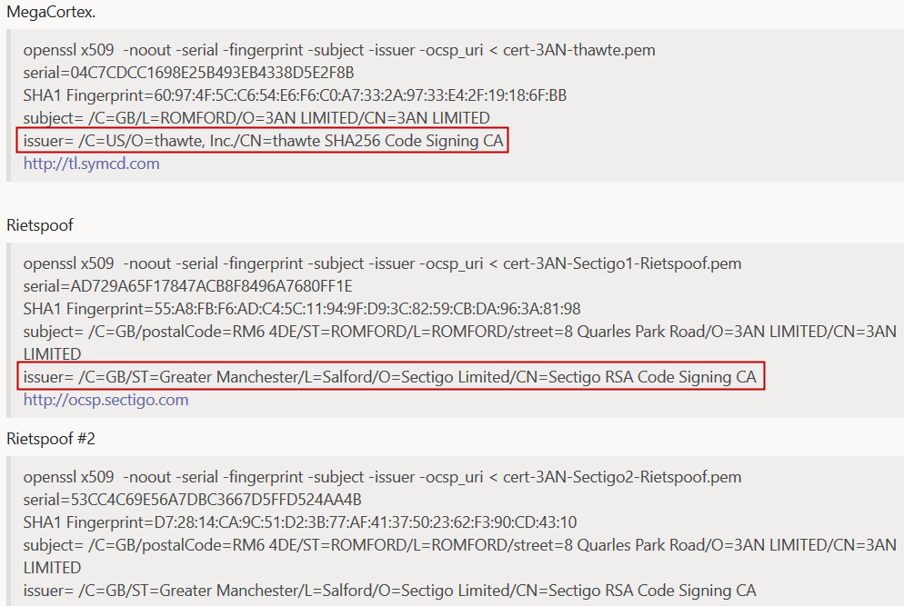Open the http://ocsp.sectigo.com link
The height and width of the screenshot is (606, 904).
pyautogui.click(x=105, y=400)
